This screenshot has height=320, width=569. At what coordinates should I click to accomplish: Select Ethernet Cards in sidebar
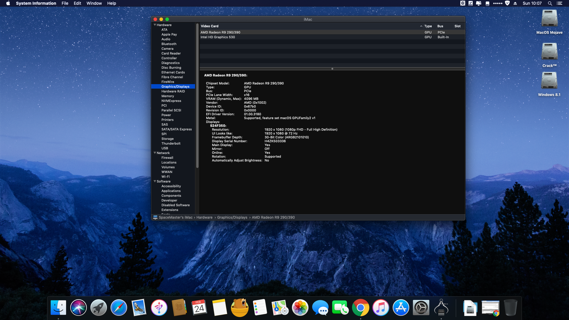pyautogui.click(x=173, y=72)
